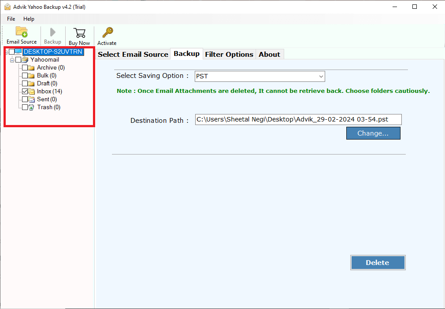Click the Bulk folder icon
445x309 pixels.
(x=31, y=76)
